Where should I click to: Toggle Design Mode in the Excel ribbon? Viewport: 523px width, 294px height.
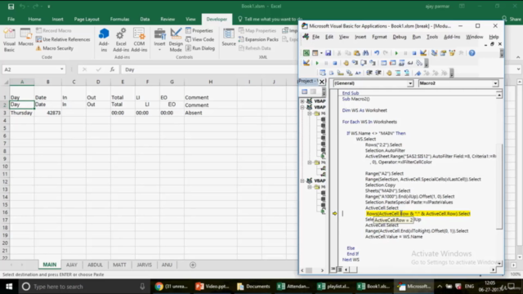(x=176, y=40)
